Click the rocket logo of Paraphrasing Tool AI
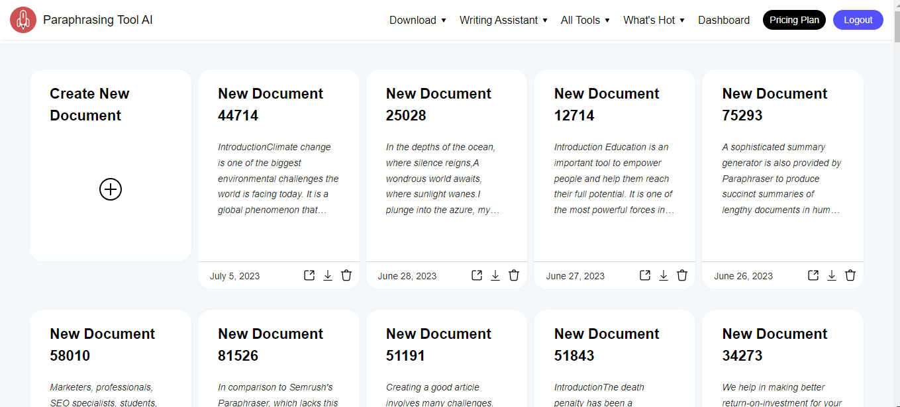 [x=23, y=20]
